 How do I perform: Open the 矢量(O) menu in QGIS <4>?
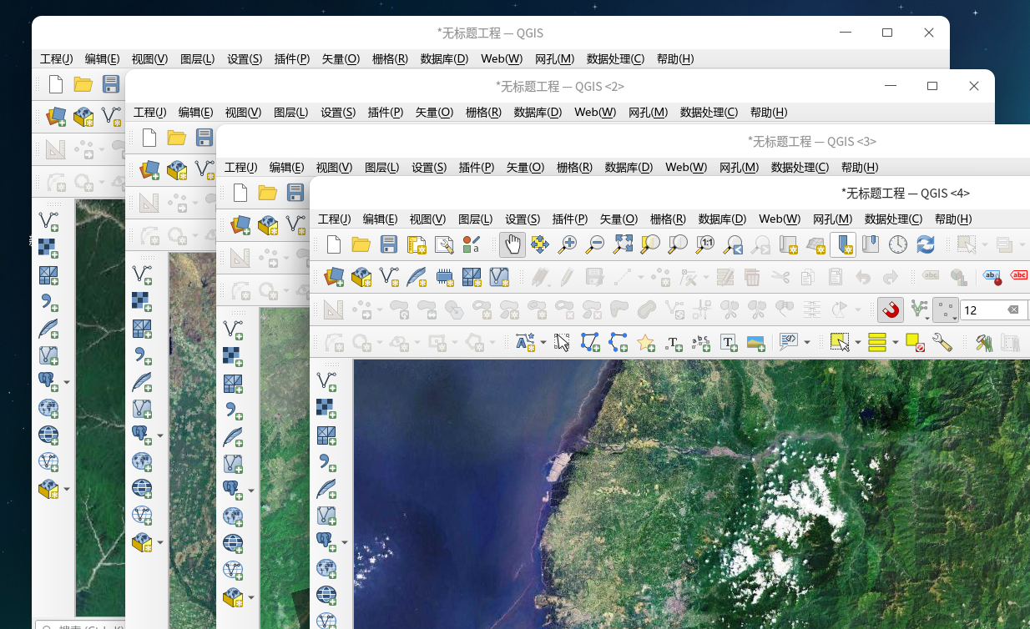(x=619, y=219)
